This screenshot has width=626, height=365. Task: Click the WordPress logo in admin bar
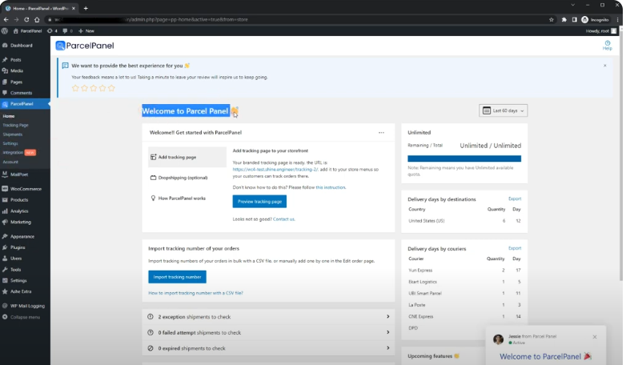tap(5, 30)
